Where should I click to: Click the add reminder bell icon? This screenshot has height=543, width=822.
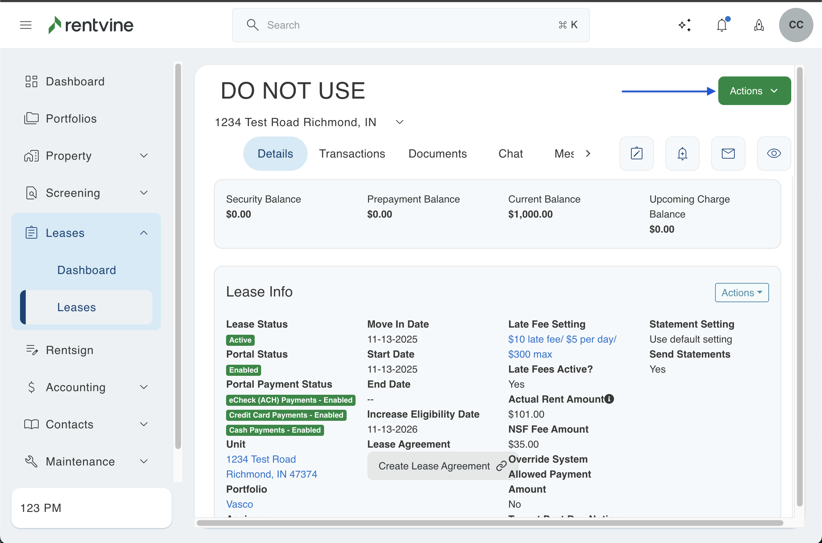pyautogui.click(x=682, y=154)
